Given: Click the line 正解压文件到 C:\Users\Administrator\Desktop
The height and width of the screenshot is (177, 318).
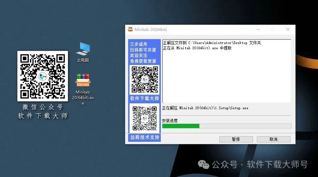Looking at the screenshot, I should tap(212, 43).
